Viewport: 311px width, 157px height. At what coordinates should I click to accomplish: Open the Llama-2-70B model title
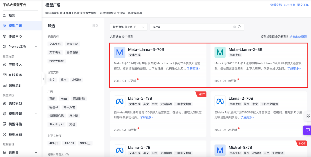[x=241, y=98]
